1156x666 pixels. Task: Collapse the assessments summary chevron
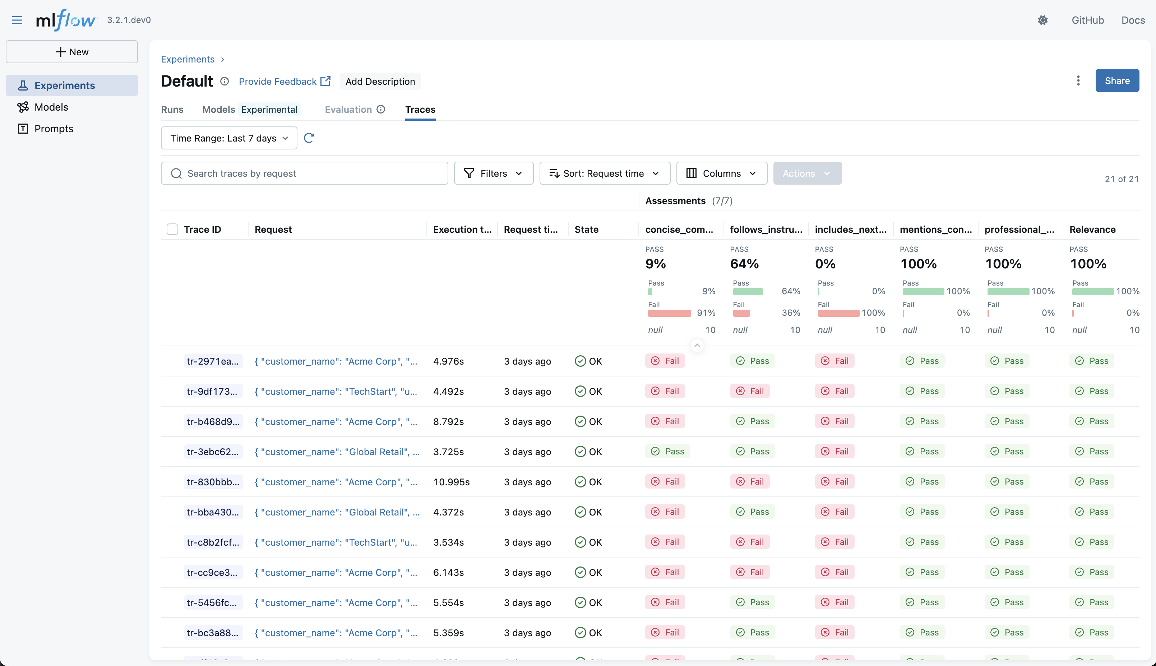(697, 345)
